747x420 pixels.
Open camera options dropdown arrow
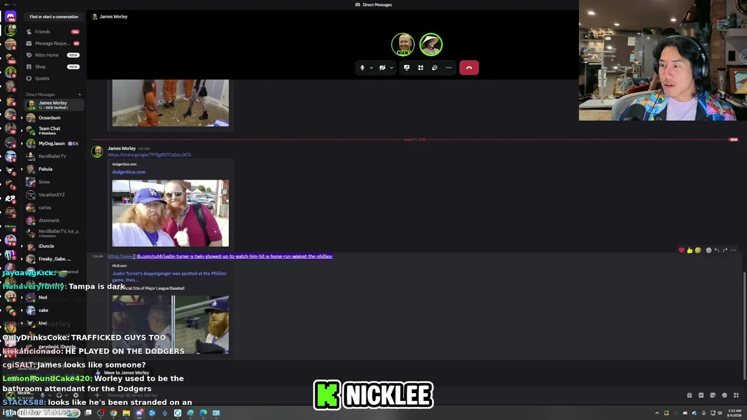coord(391,68)
